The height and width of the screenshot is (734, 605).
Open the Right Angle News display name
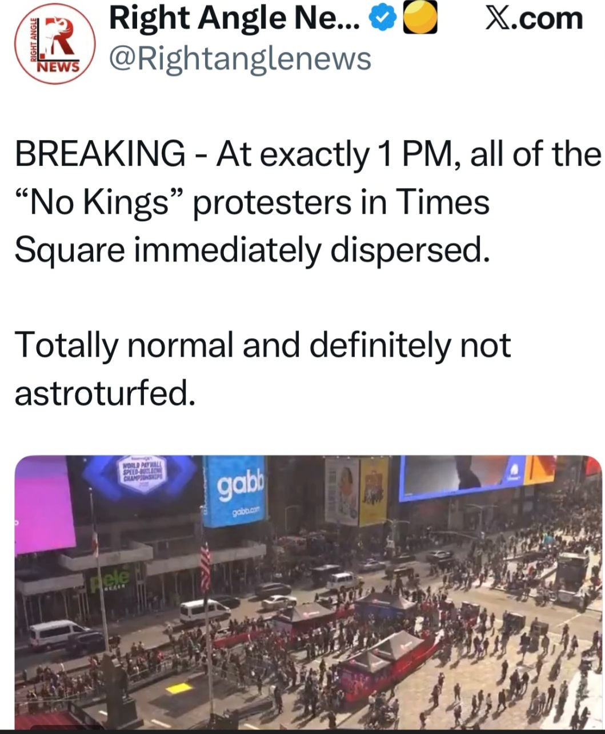tap(234, 19)
